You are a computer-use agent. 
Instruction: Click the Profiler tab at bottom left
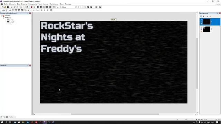[11, 117]
